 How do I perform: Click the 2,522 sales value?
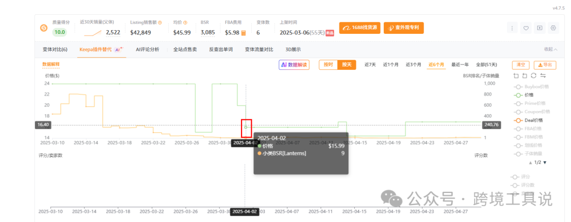coord(113,32)
